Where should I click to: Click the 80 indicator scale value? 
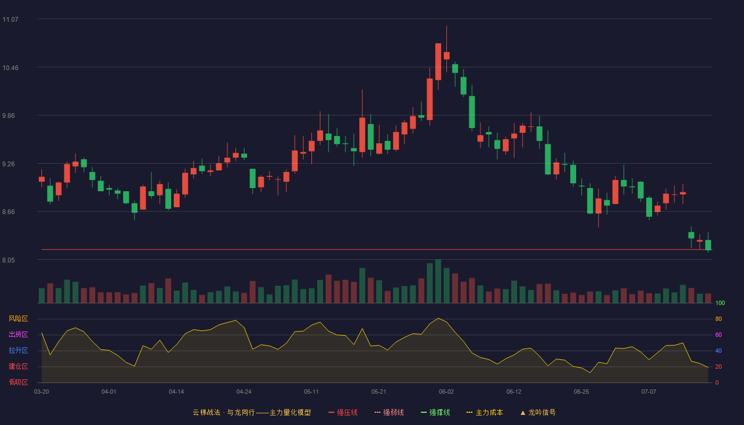pos(718,319)
